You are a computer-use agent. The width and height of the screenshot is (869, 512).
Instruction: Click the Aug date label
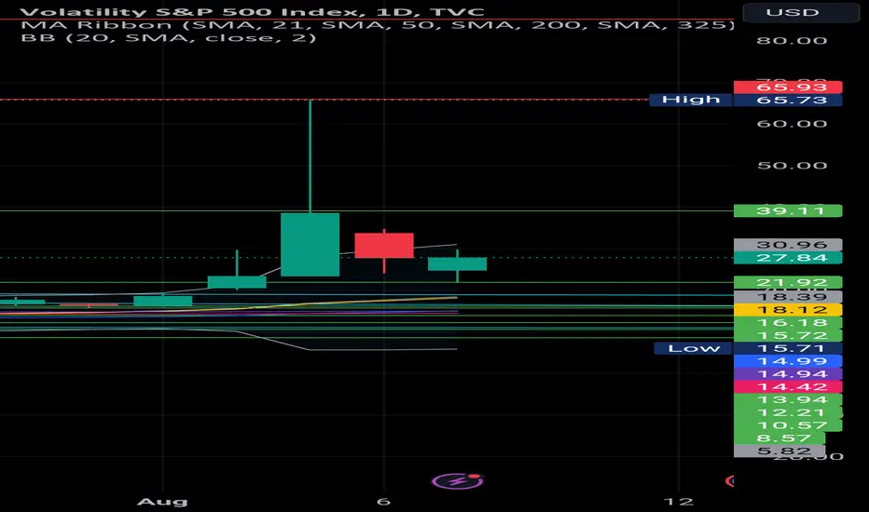(162, 502)
